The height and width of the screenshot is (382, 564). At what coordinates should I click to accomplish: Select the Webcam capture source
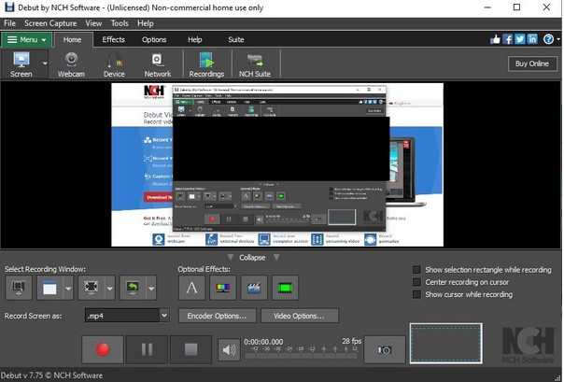click(71, 64)
